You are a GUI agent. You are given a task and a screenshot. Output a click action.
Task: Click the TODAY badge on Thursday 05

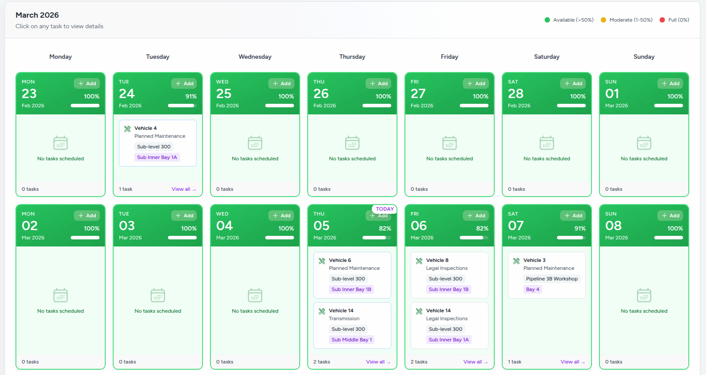pyautogui.click(x=385, y=209)
